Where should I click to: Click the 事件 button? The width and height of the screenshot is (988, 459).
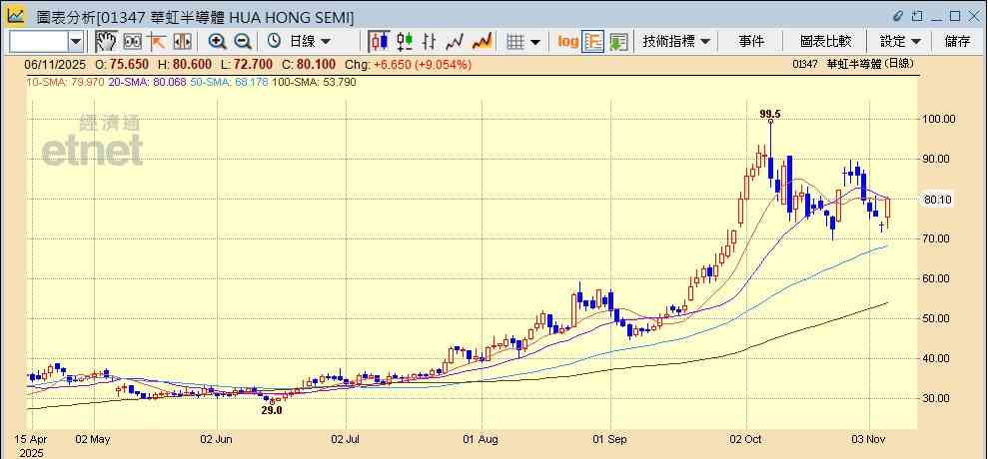(751, 41)
